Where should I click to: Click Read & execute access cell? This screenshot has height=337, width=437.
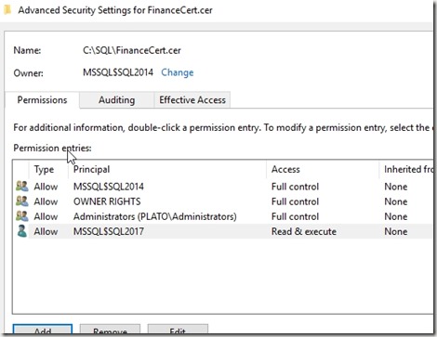tap(304, 231)
